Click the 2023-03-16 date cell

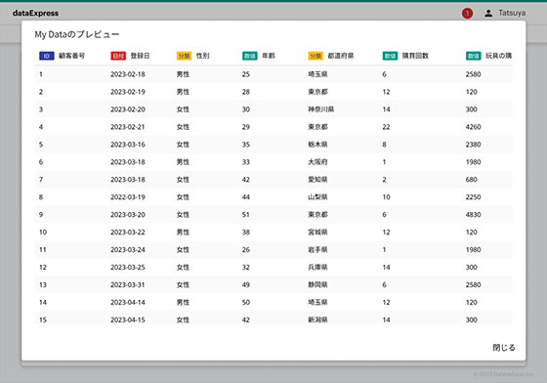click(x=128, y=145)
